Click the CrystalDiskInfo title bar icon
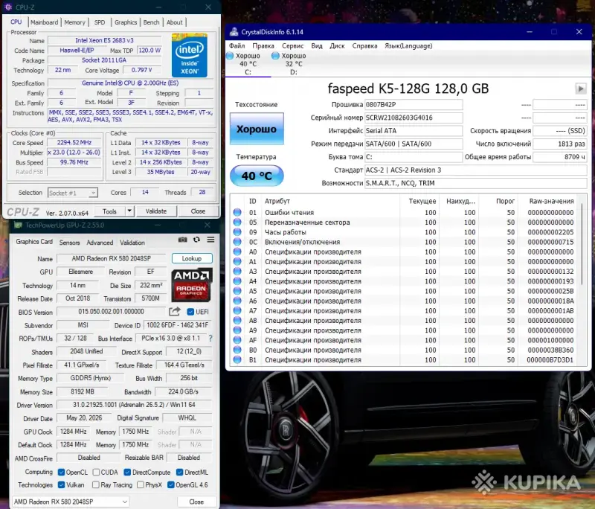 pos(234,32)
